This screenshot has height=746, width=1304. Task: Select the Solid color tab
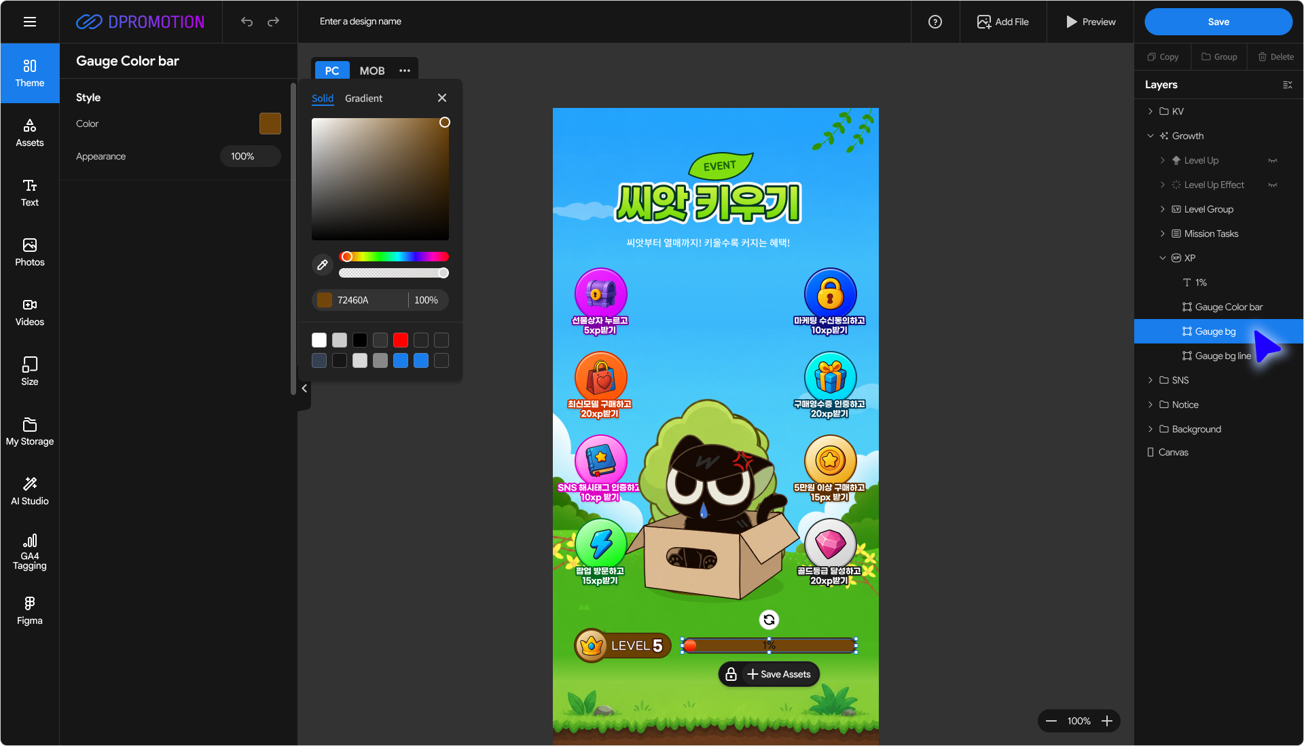pyautogui.click(x=323, y=98)
